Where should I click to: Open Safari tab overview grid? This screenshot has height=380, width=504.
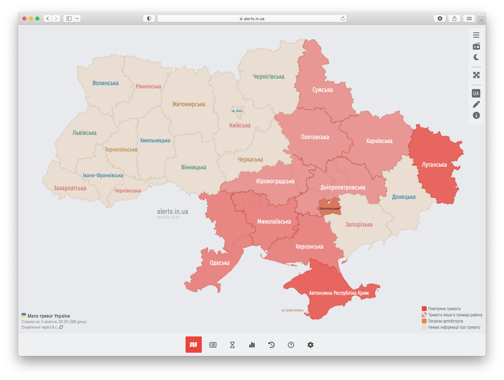[469, 19]
